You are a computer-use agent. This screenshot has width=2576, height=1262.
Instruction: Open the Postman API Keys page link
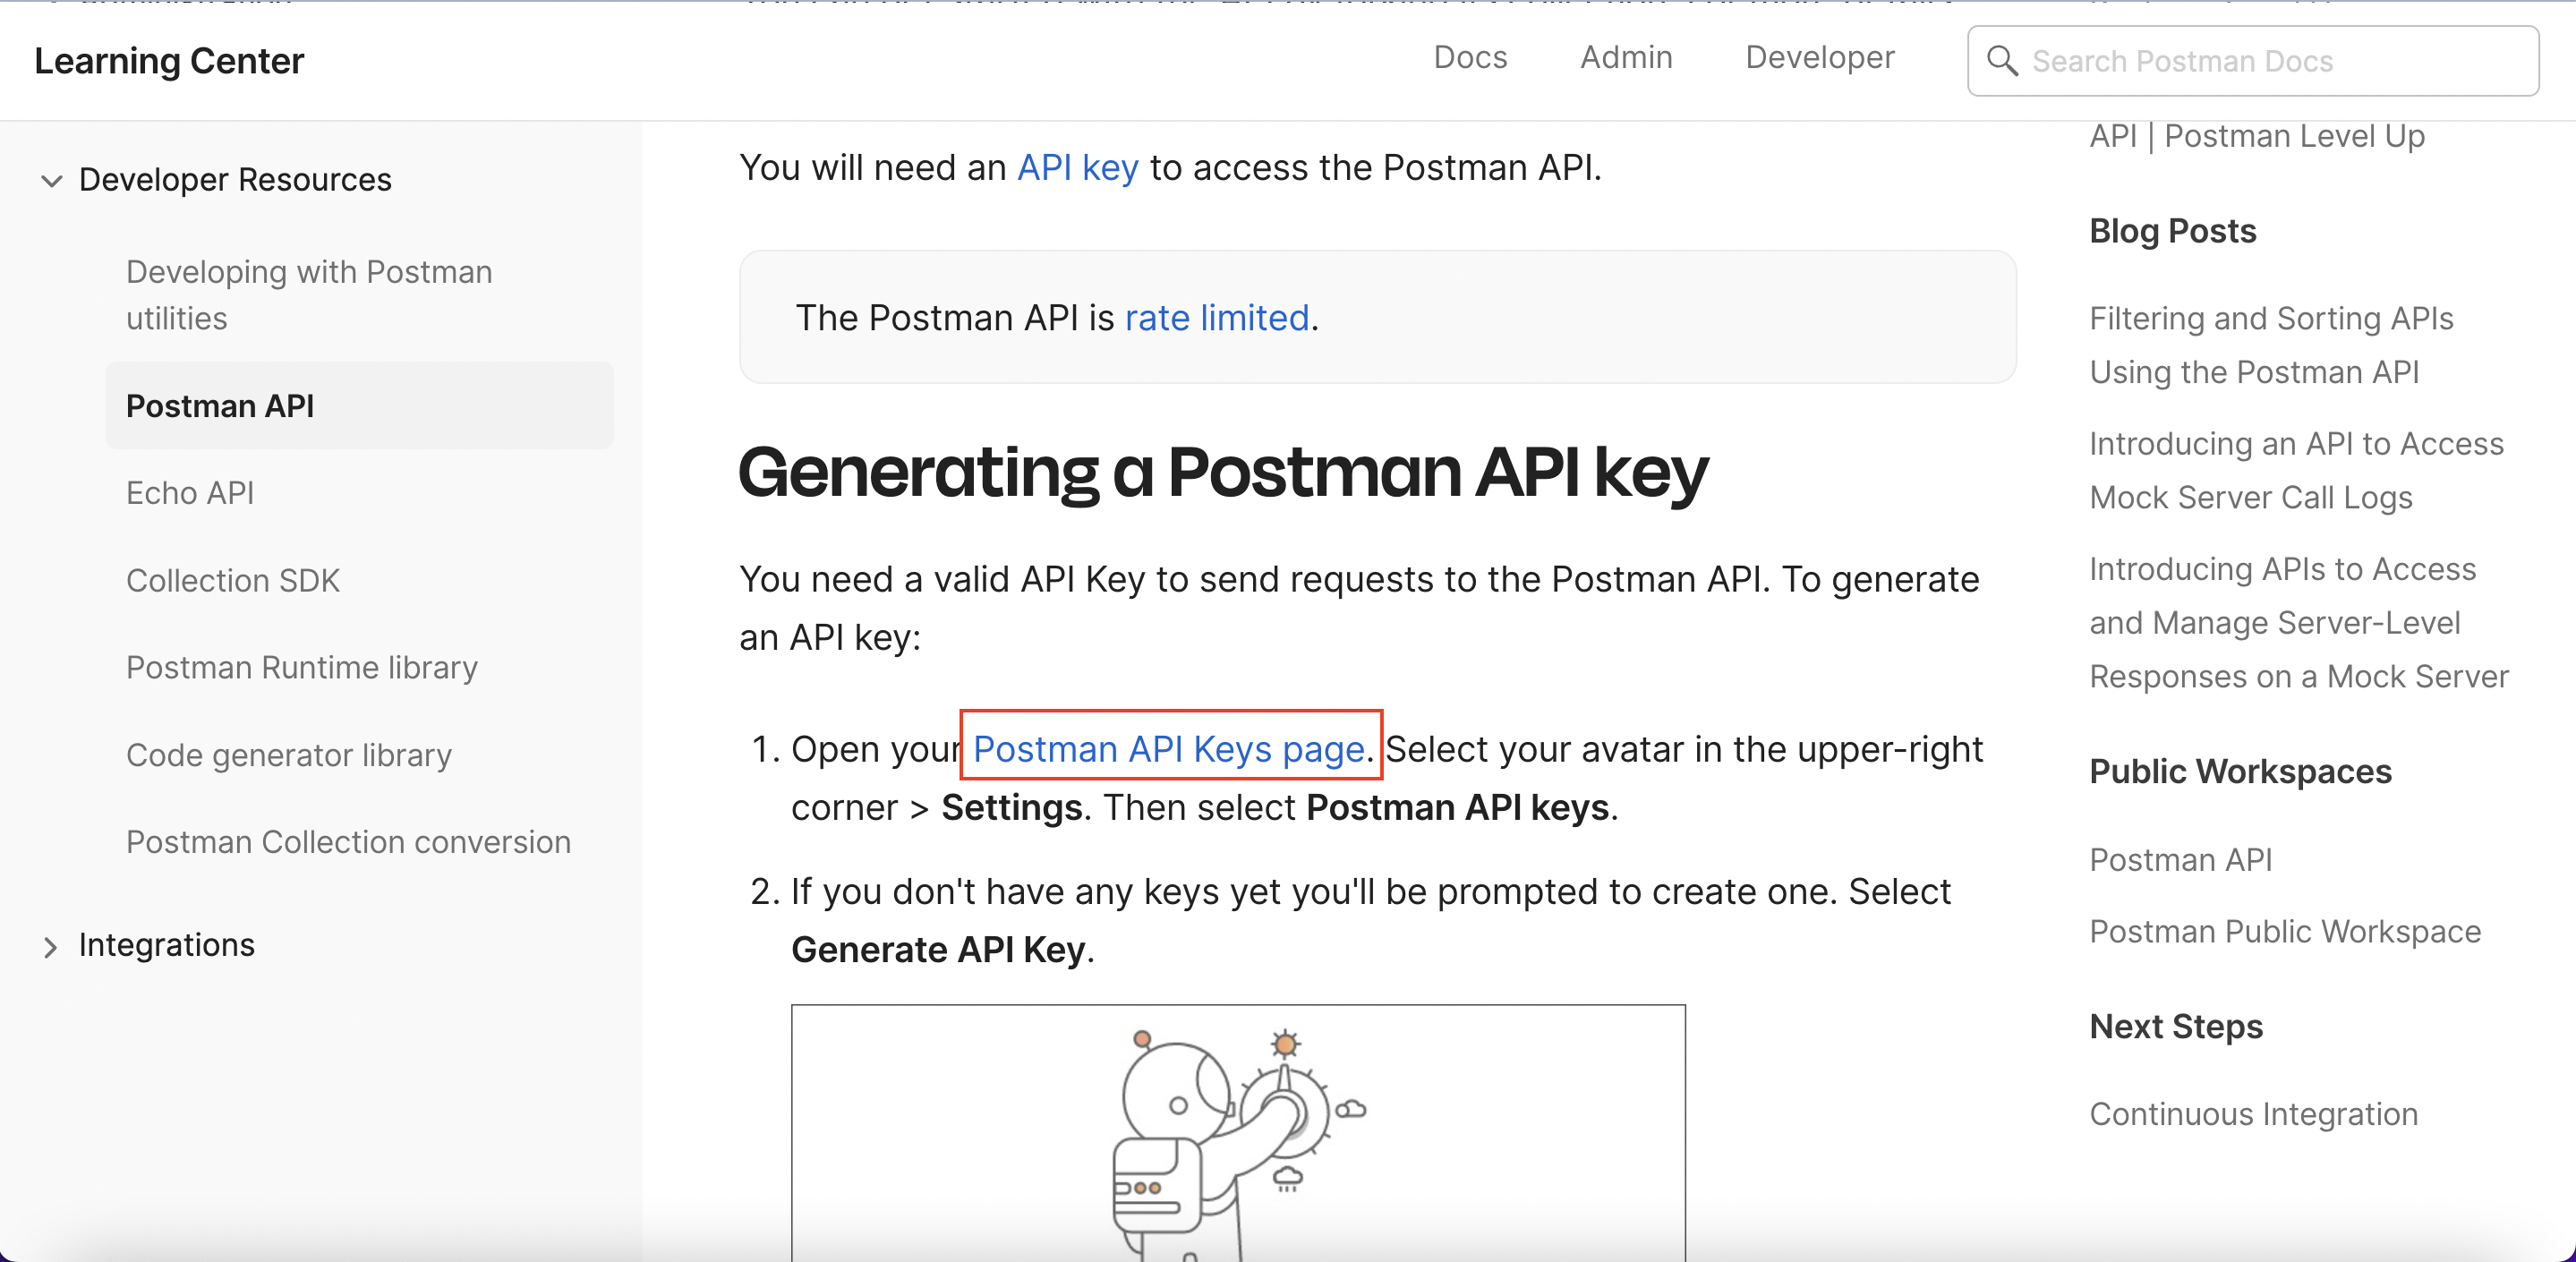[x=1169, y=749]
